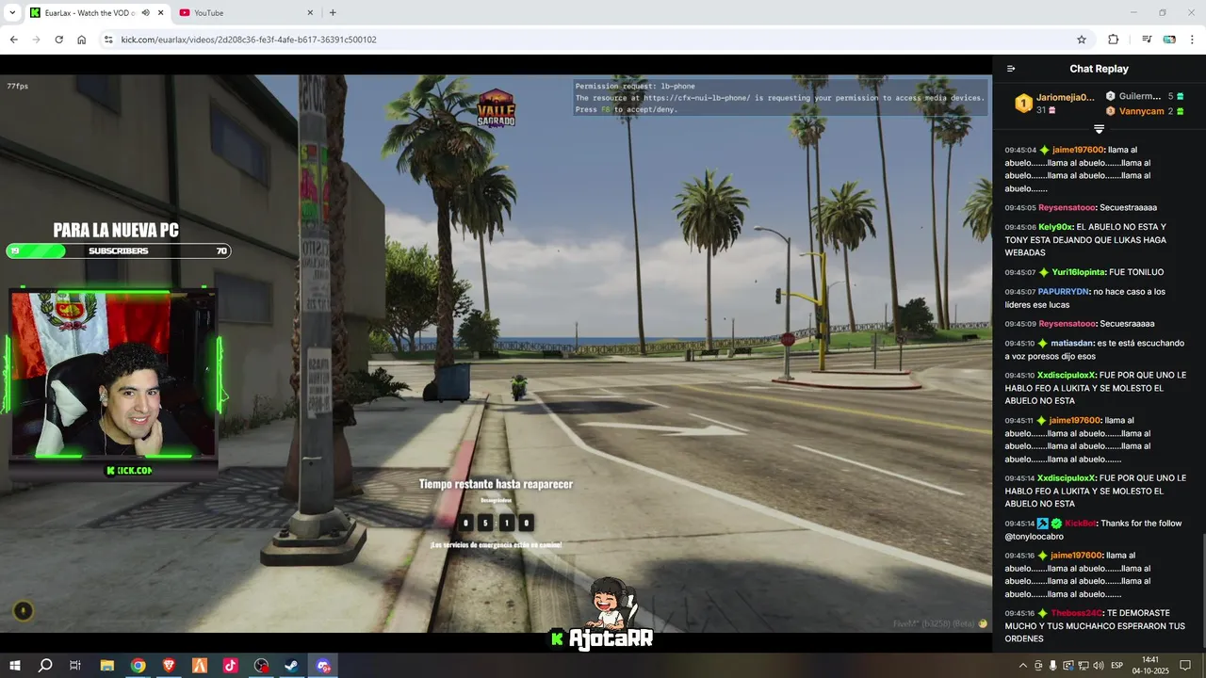Click timestamp 09:45:04 in chat
This screenshot has height=678, width=1206.
click(x=1020, y=150)
